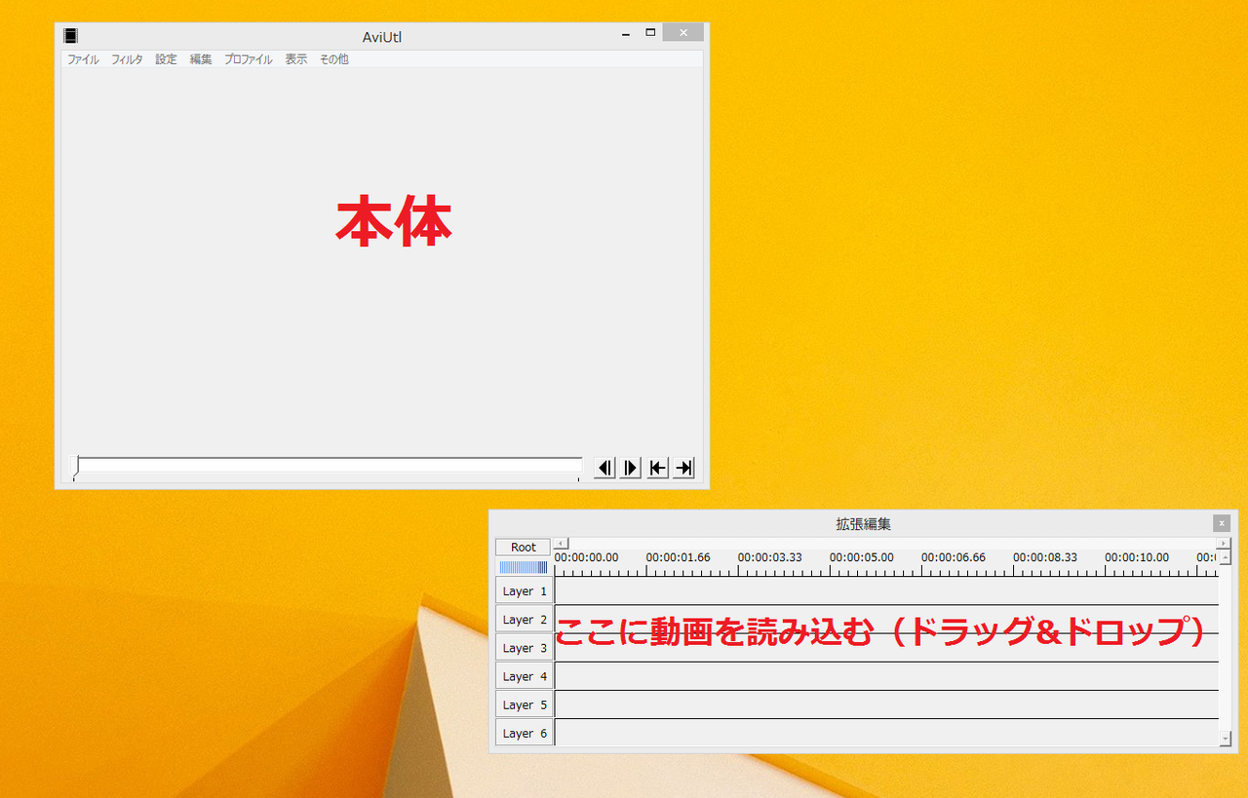
Task: Click the AviUtl frame seek bar
Action: point(329,466)
